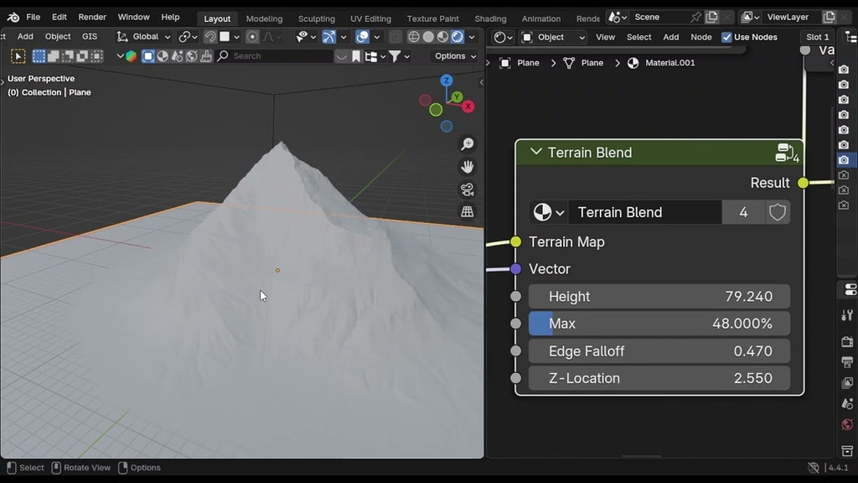
Task: Click the new scene copy icon
Action: click(x=711, y=17)
